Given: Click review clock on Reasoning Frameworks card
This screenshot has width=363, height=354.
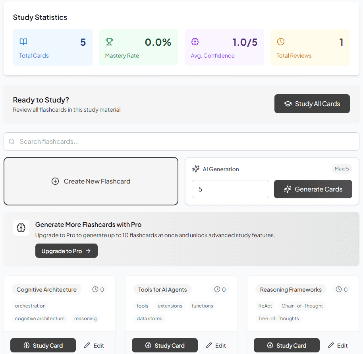Looking at the screenshot, I should click(x=339, y=290).
